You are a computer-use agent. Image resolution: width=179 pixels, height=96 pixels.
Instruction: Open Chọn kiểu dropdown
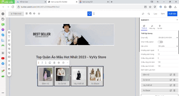168,38
